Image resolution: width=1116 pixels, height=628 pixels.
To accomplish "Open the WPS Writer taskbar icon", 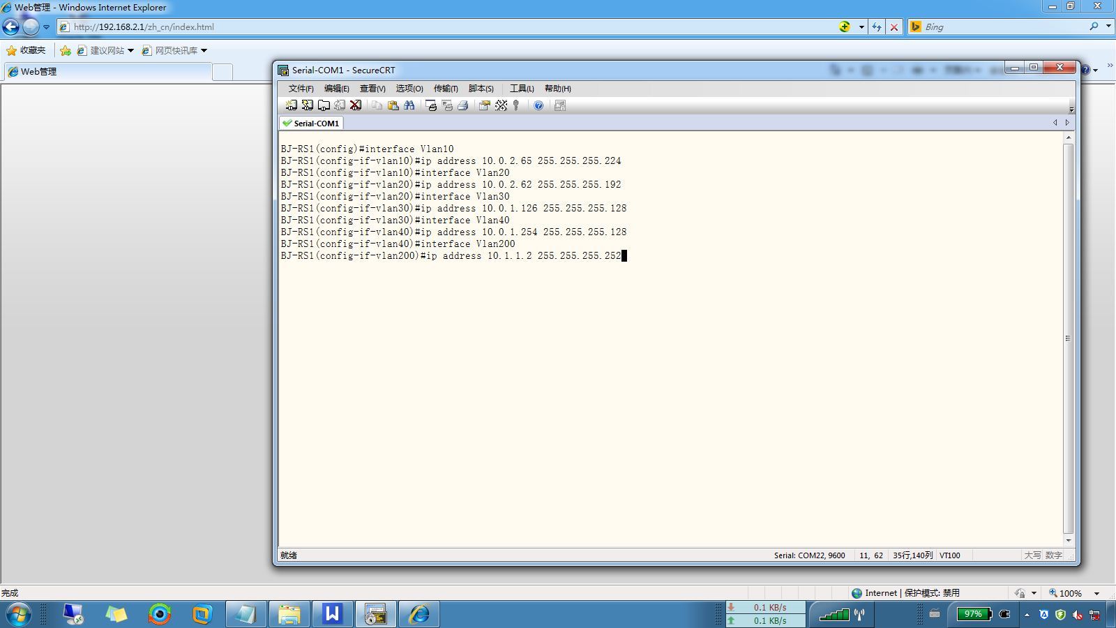I will 332,614.
